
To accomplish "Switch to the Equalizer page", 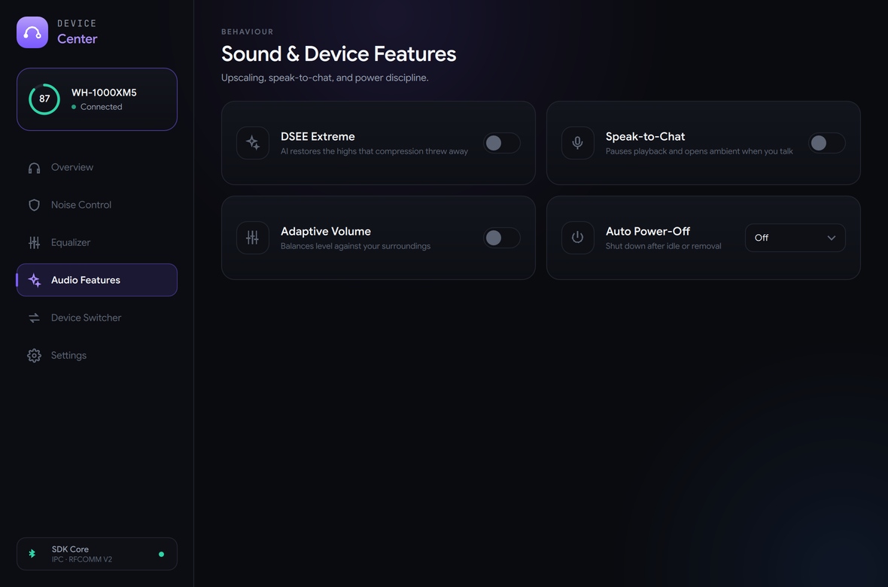I will point(97,242).
